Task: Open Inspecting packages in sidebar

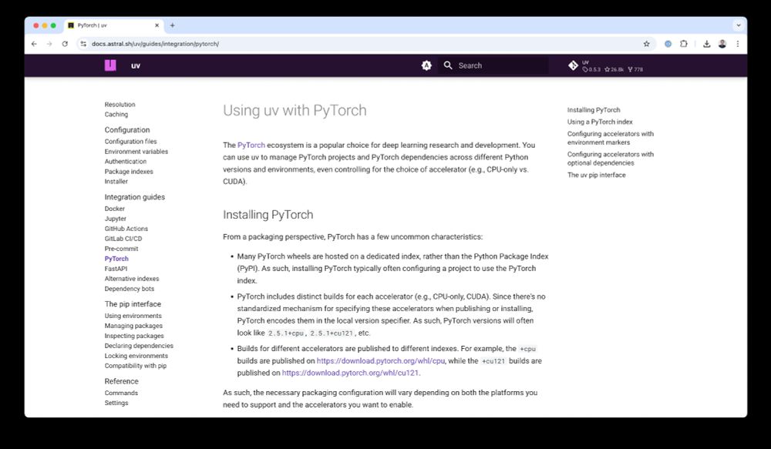Action: click(133, 336)
